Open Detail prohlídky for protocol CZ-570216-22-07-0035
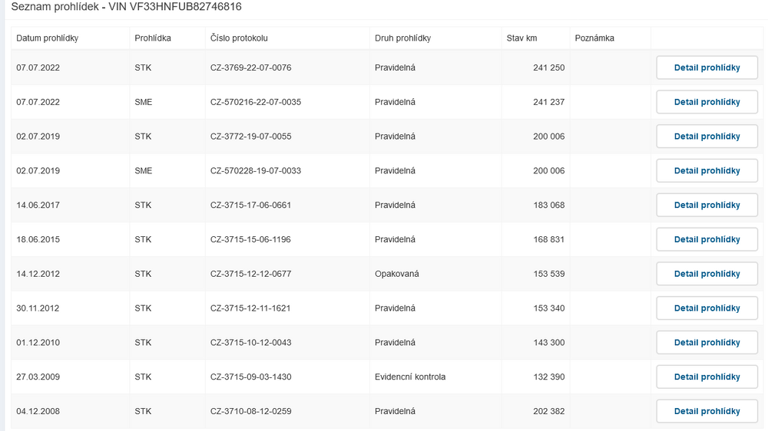 pos(707,102)
